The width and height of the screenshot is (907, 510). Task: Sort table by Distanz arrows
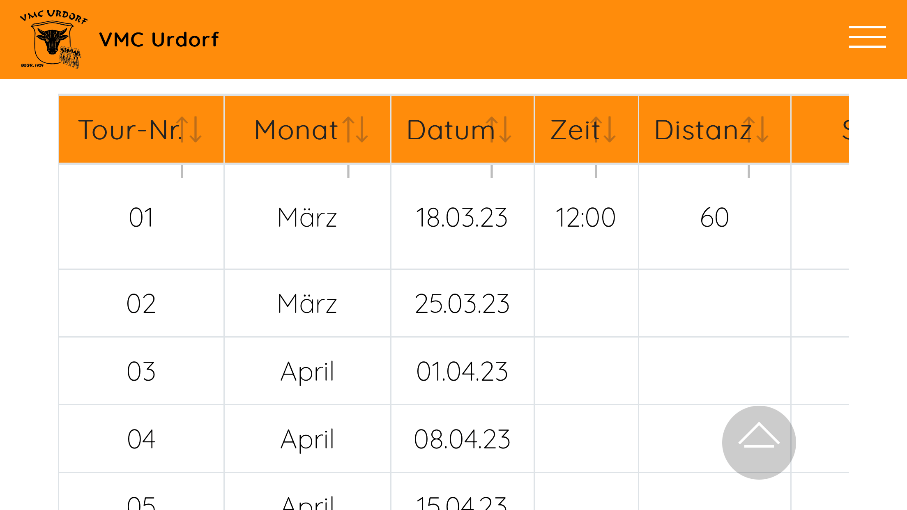pyautogui.click(x=756, y=130)
